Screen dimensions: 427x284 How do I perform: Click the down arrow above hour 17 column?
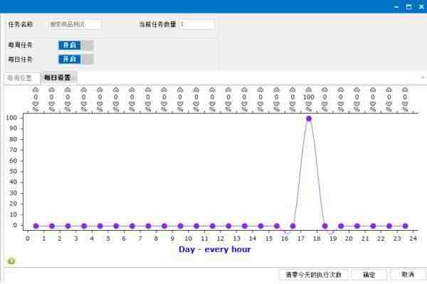coord(309,104)
